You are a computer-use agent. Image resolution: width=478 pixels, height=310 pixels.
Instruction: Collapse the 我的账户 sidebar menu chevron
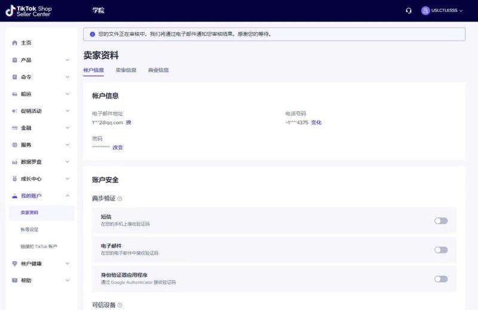click(x=68, y=196)
